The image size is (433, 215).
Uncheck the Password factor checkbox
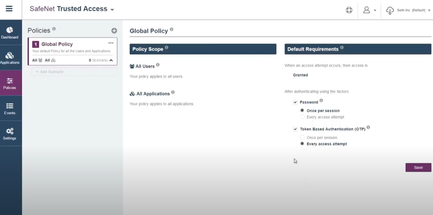(x=295, y=102)
